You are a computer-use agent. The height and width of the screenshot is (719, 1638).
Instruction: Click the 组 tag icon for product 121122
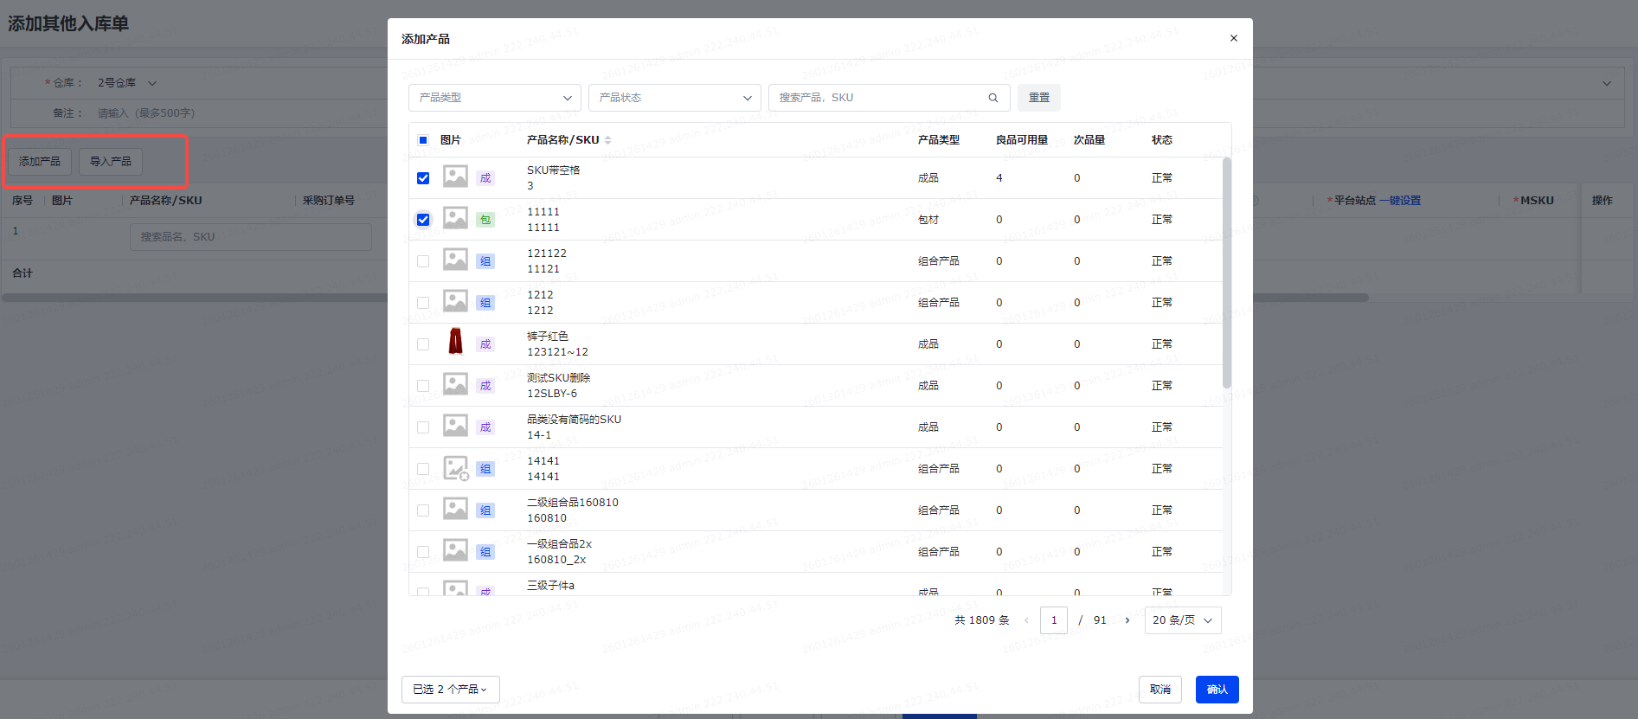(x=485, y=261)
